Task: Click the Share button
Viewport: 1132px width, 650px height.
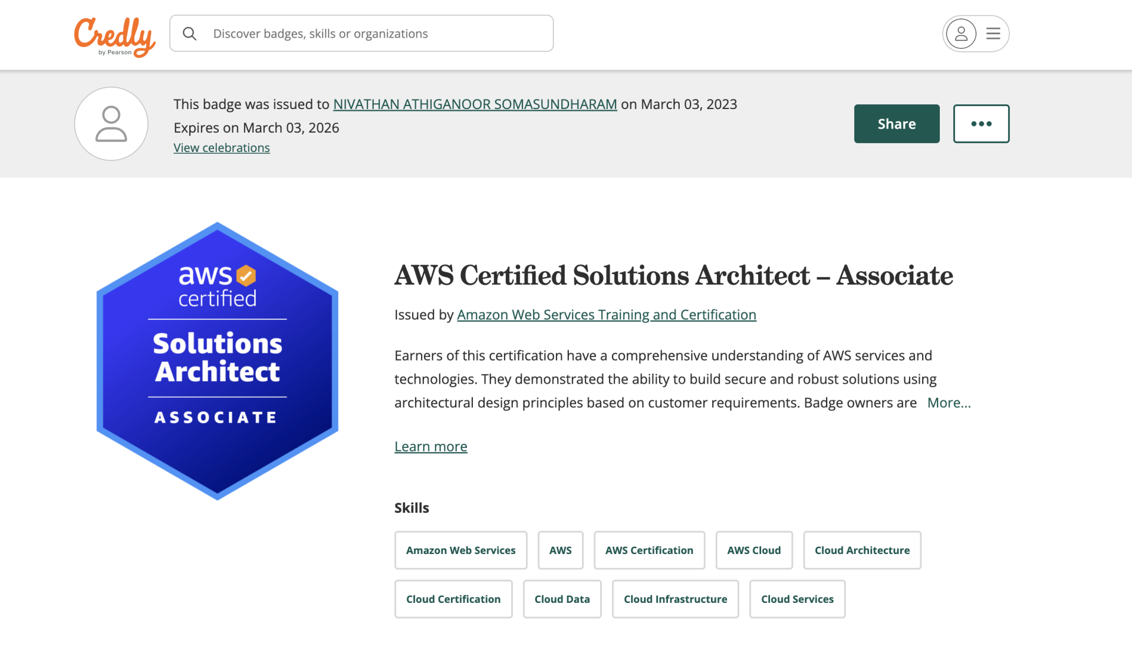Action: [897, 124]
